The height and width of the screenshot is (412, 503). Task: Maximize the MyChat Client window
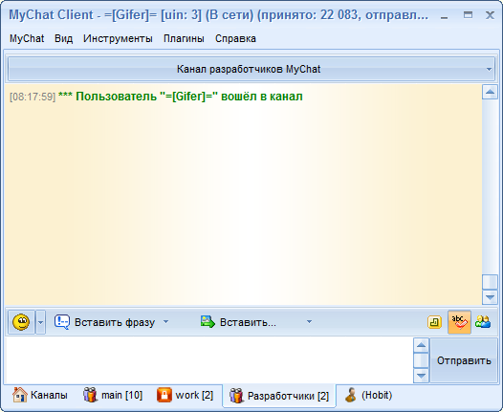pyautogui.click(x=468, y=14)
